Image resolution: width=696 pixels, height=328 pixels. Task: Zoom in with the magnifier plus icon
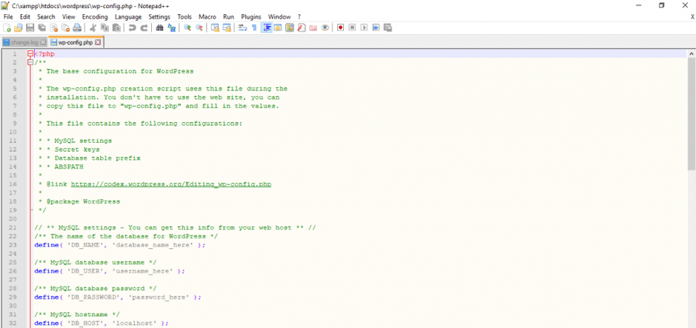click(x=188, y=27)
